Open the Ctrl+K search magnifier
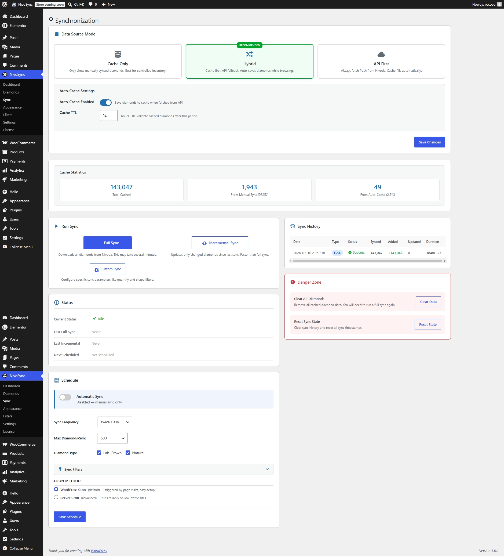The height and width of the screenshot is (556, 504). tap(70, 4)
